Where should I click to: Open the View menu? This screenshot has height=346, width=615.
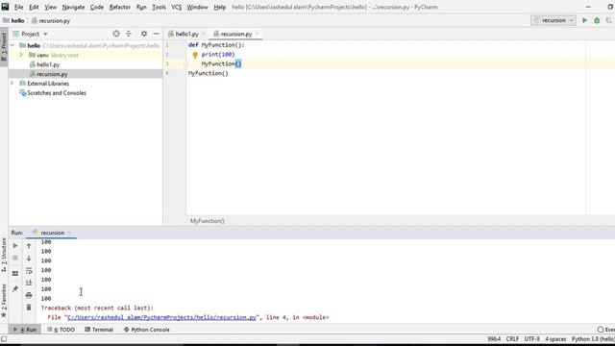[50, 7]
